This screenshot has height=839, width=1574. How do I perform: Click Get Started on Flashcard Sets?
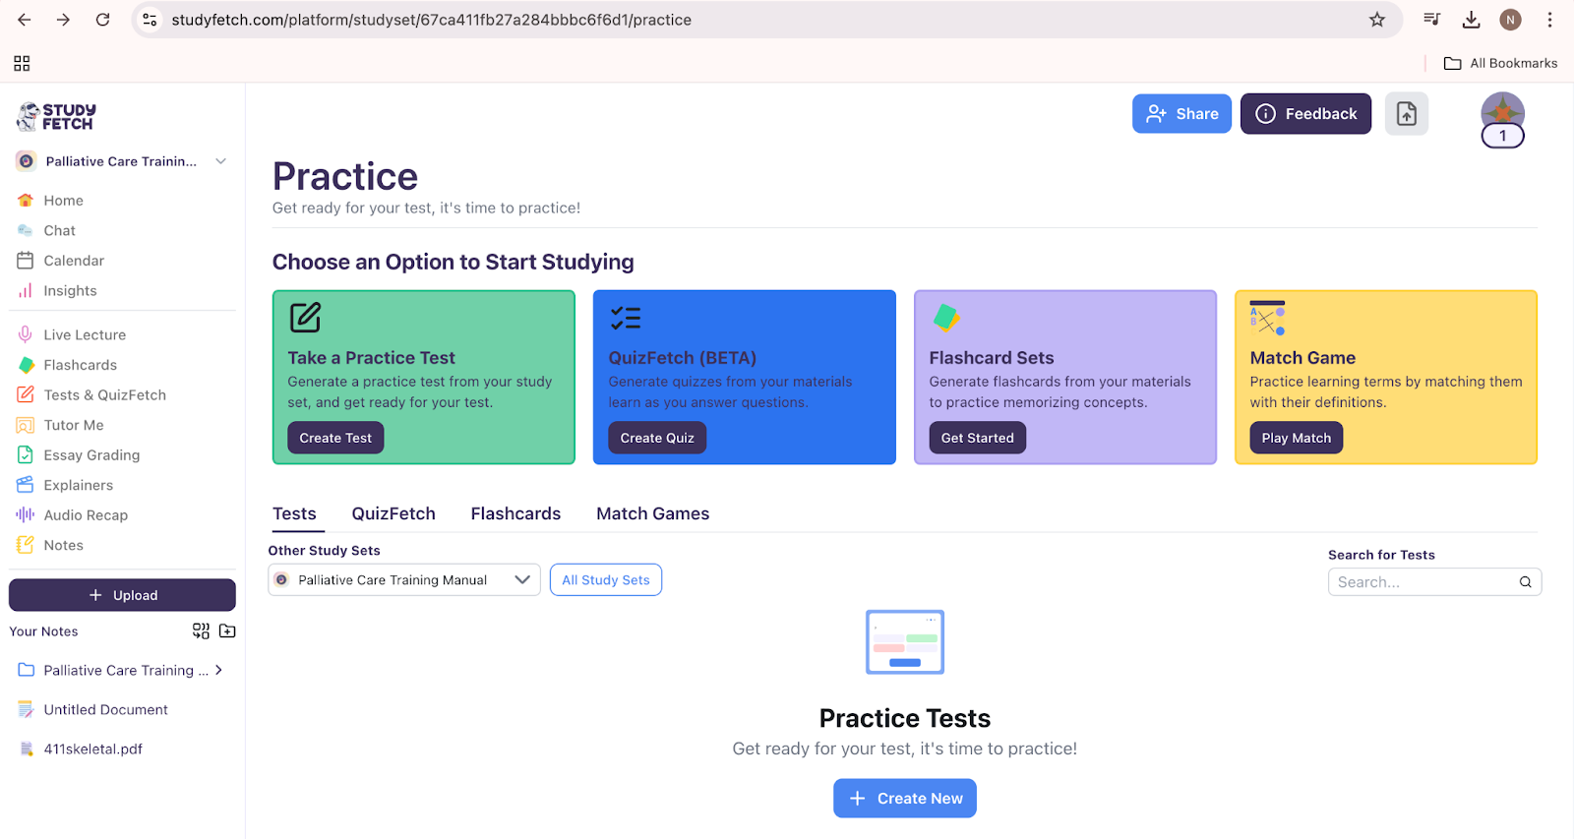pyautogui.click(x=977, y=438)
